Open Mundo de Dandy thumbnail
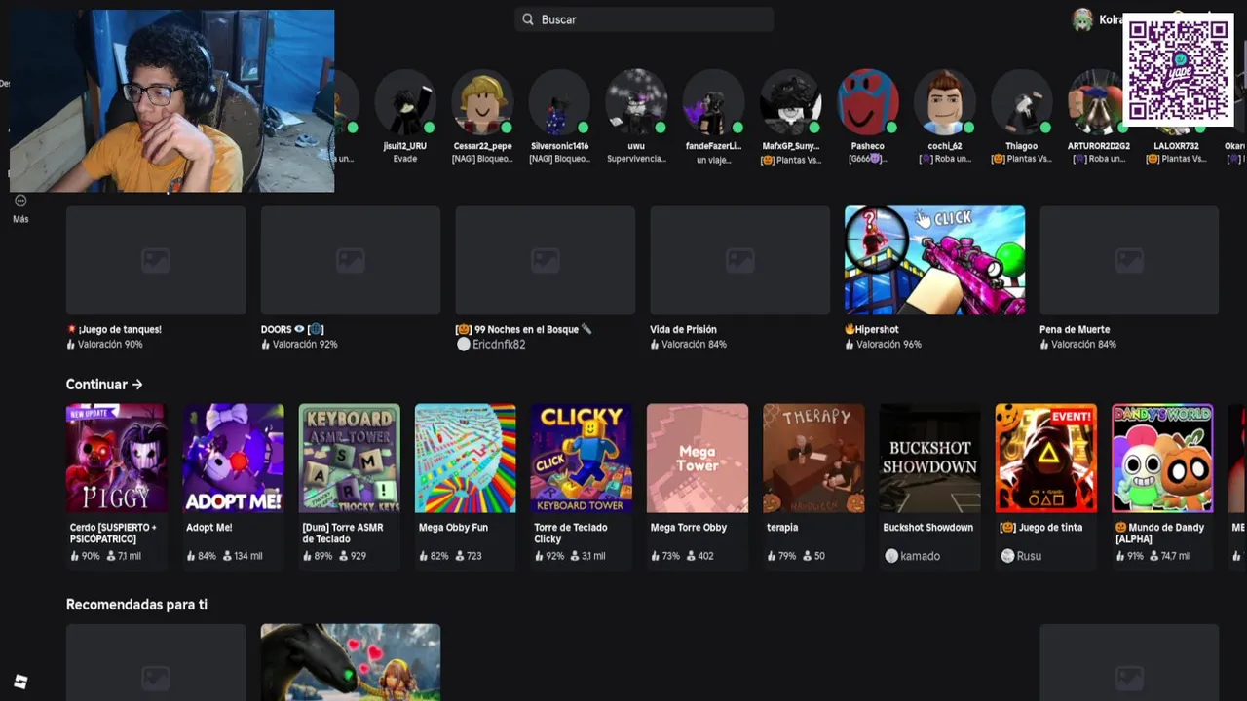The height and width of the screenshot is (701, 1247). coord(1162,458)
